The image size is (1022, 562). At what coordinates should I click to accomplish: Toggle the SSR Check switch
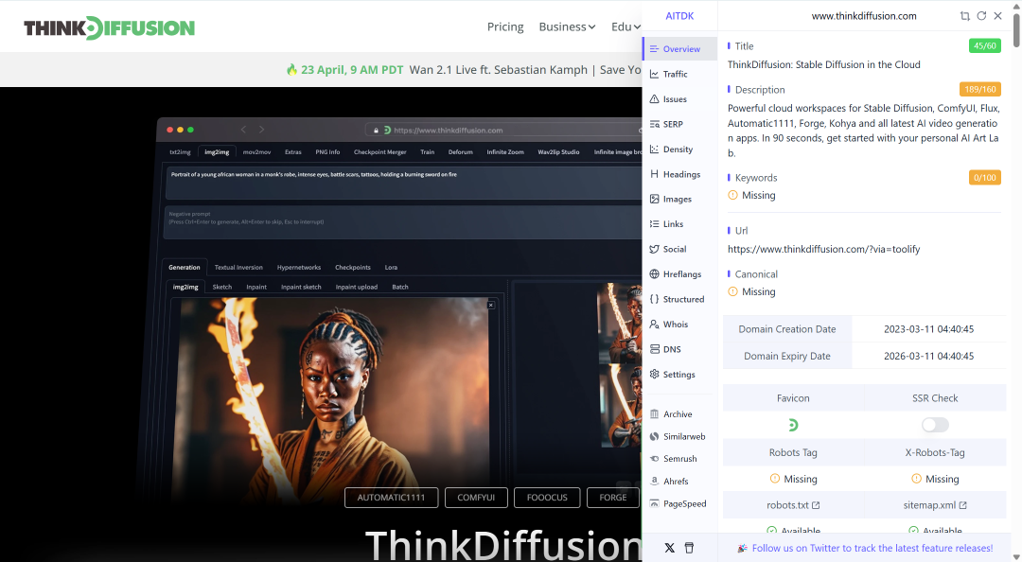point(935,425)
